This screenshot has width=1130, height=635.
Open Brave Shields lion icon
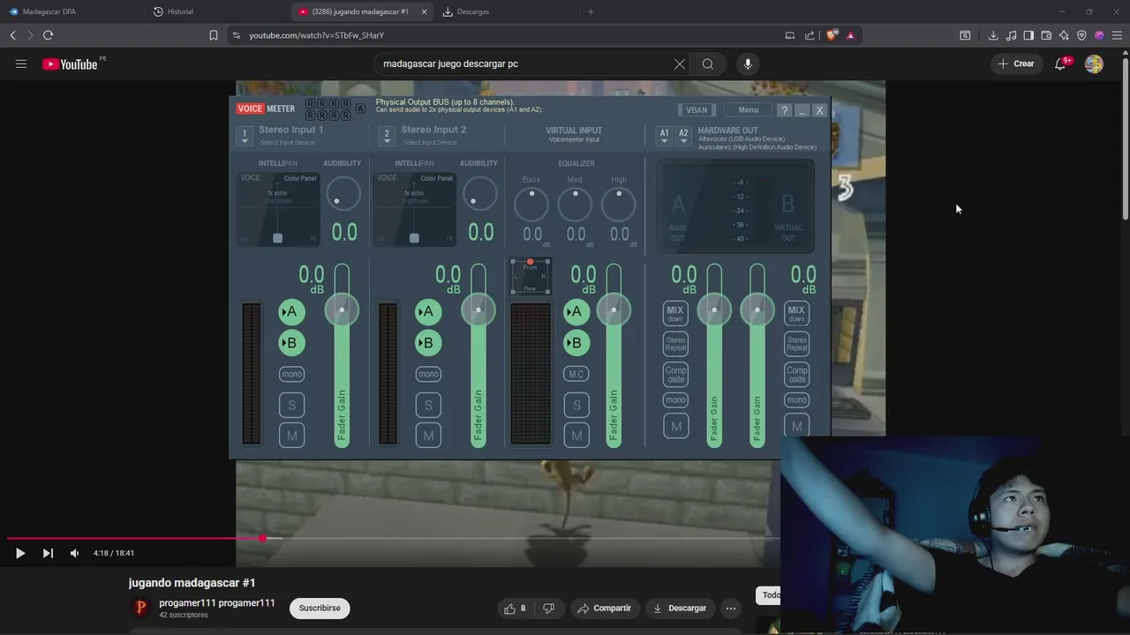click(832, 35)
